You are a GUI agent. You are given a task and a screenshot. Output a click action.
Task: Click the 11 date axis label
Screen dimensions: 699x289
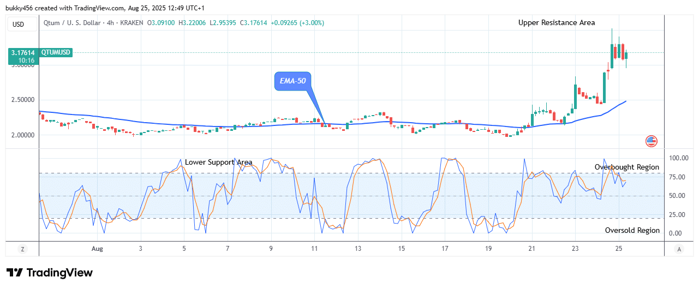(314, 249)
